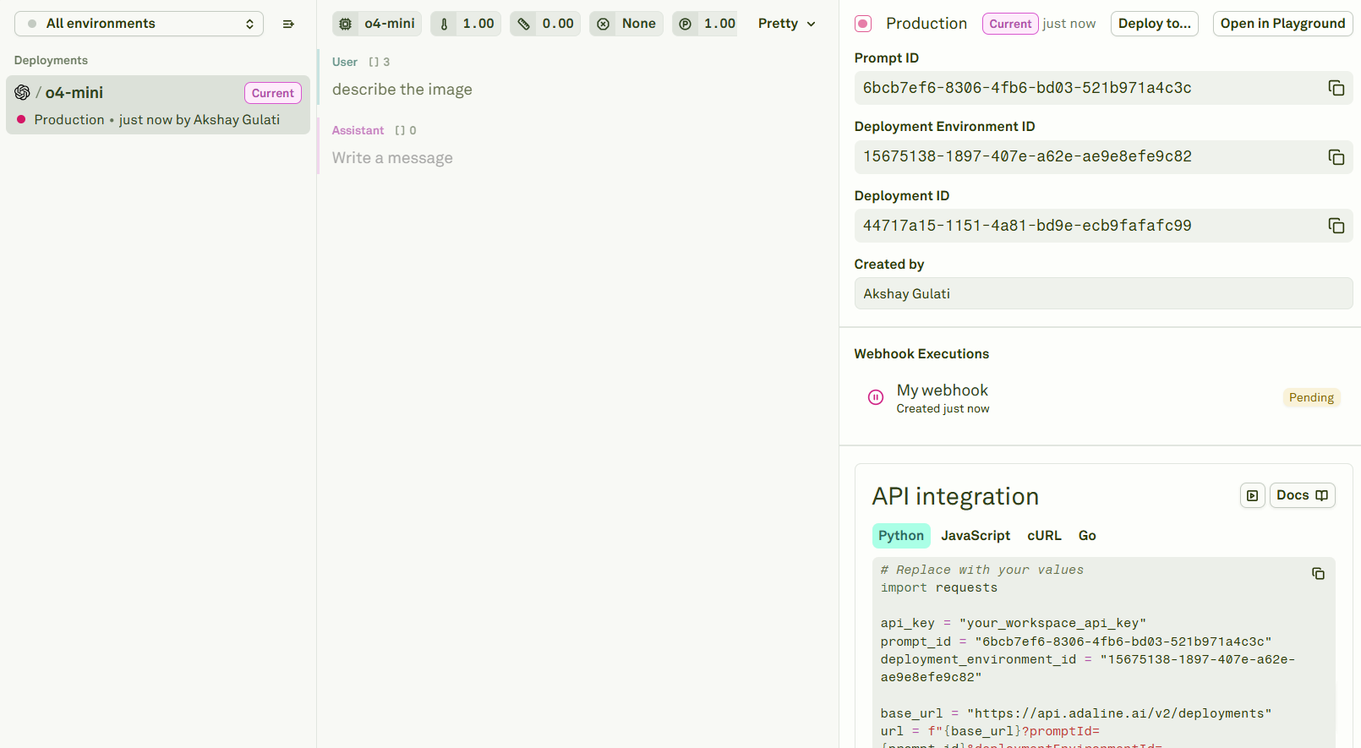Click the Production status dot in deployment row
Screen dimensions: 1361x748
21,120
